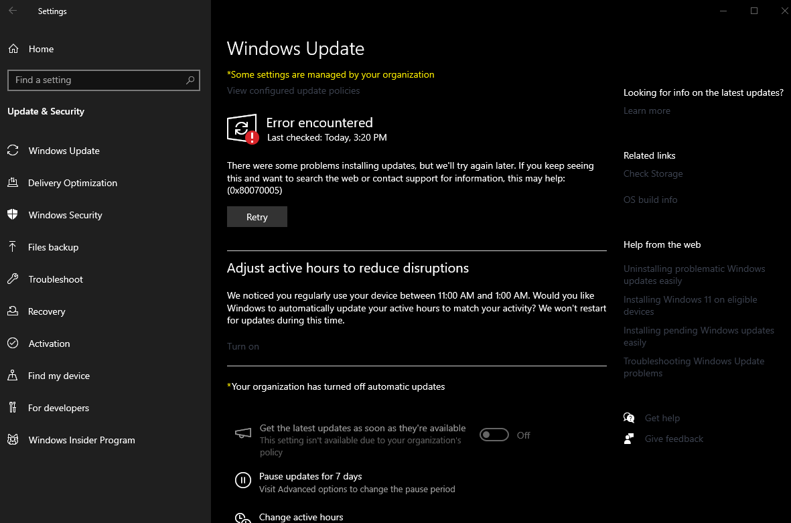Open View configured update policies link
Screen dimensions: 791x523
pyautogui.click(x=293, y=91)
